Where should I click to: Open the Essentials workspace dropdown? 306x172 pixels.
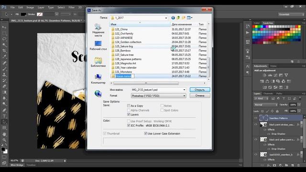tap(291, 14)
